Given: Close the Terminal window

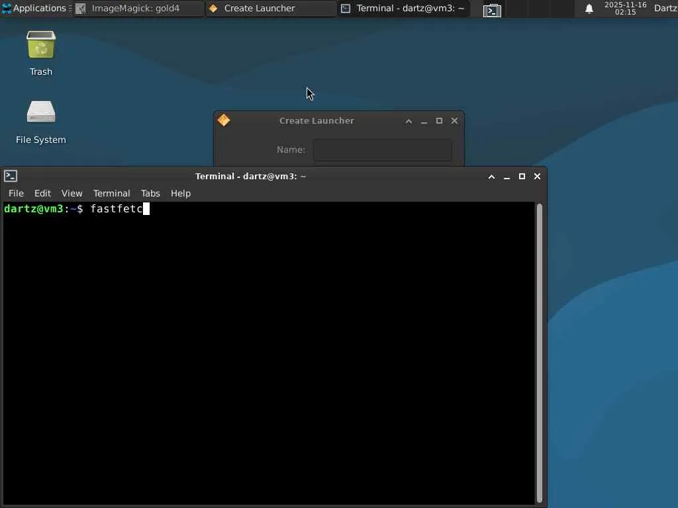Looking at the screenshot, I should (x=537, y=176).
